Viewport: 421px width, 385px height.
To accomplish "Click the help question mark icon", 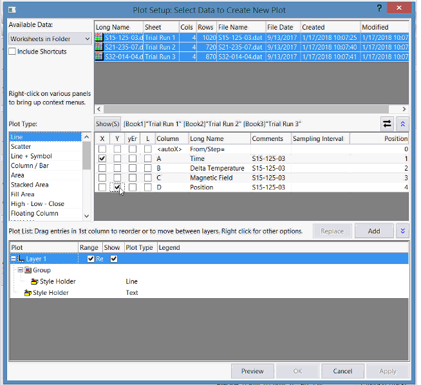I will pyautogui.click(x=379, y=8).
